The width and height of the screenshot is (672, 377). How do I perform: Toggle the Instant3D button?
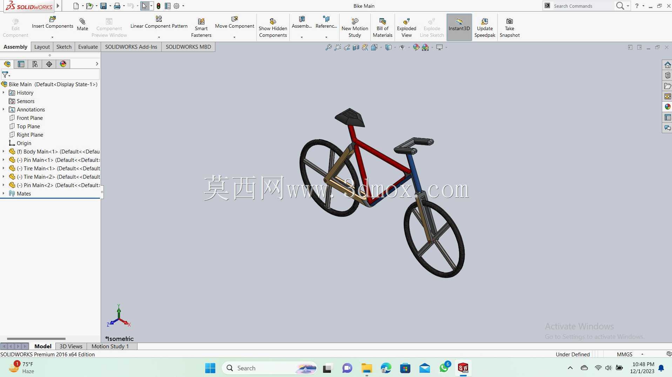coord(459,27)
